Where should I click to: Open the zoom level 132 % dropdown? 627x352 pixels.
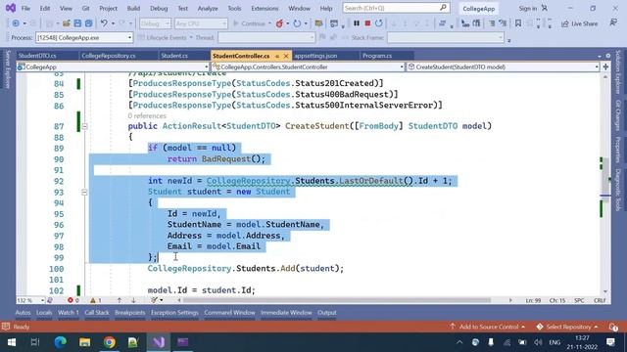point(30,300)
